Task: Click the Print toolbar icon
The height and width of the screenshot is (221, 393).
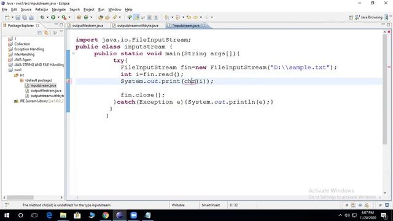Action: click(x=31, y=17)
